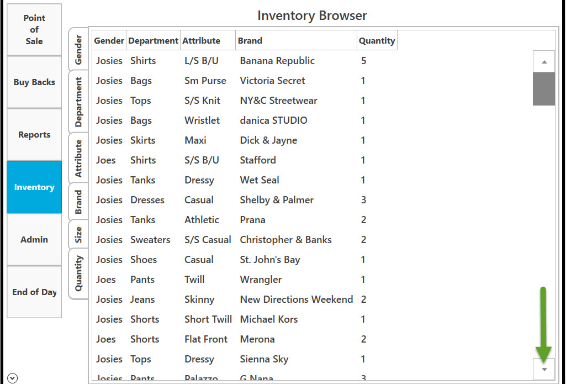
Task: Click the Twill attribute cell
Action: coord(194,279)
